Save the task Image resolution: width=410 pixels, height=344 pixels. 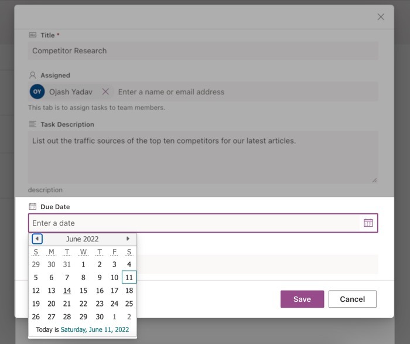302,299
